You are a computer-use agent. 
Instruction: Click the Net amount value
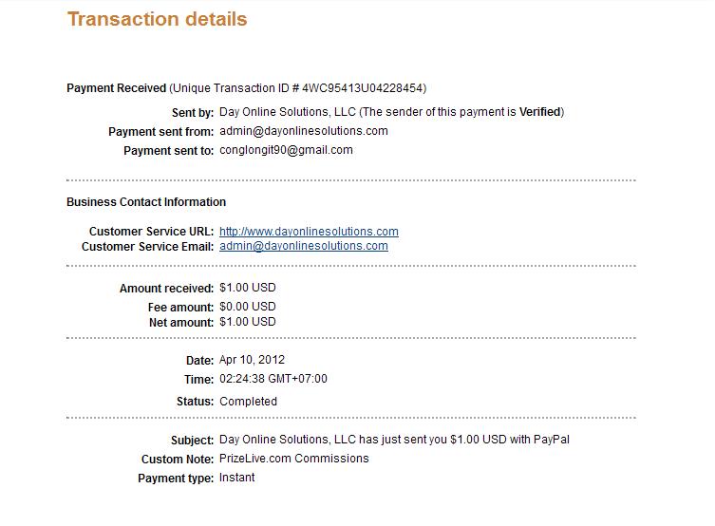[x=247, y=322]
